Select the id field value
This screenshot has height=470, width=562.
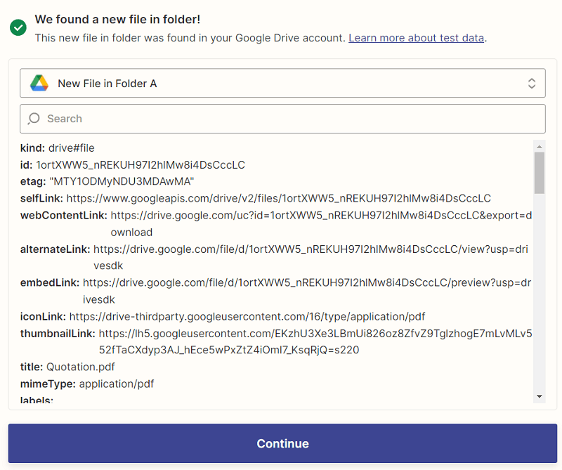140,164
